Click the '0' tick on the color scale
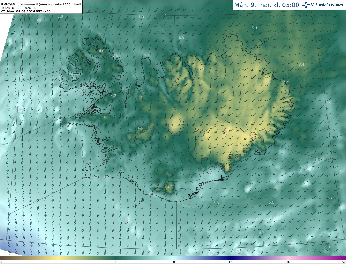Viewport: 346px width, 264px height. pyautogui.click(x=1, y=262)
